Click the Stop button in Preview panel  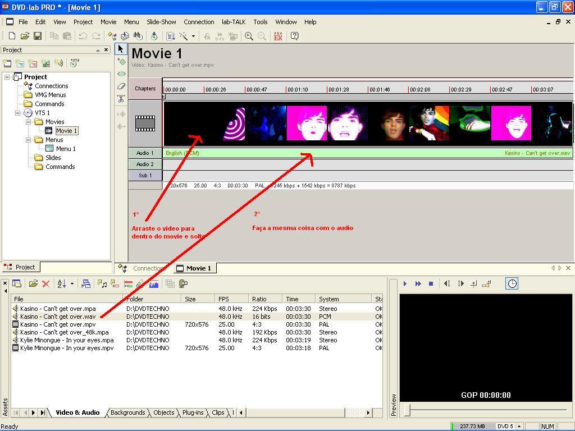point(431,283)
